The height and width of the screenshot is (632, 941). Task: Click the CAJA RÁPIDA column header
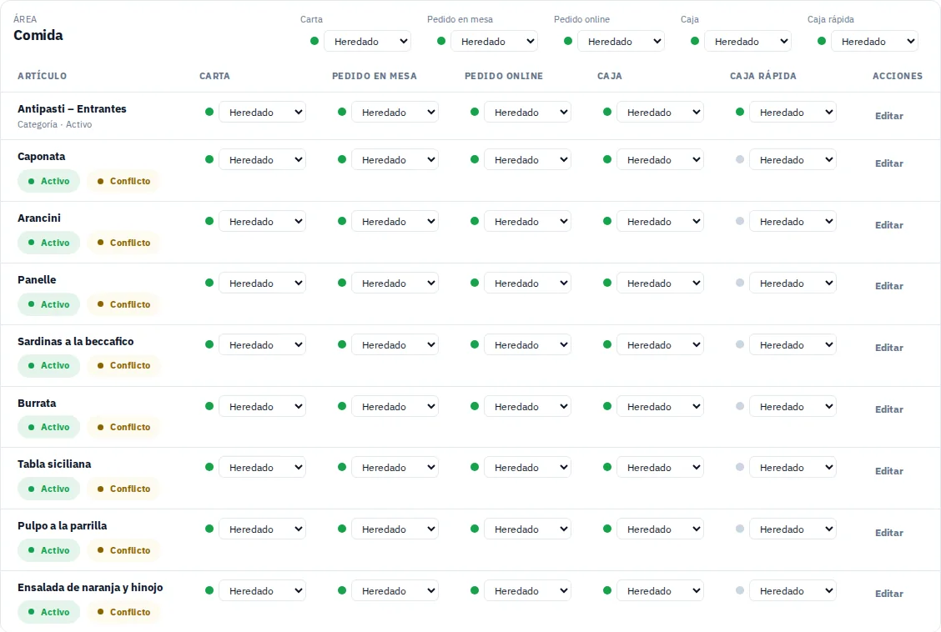762,76
